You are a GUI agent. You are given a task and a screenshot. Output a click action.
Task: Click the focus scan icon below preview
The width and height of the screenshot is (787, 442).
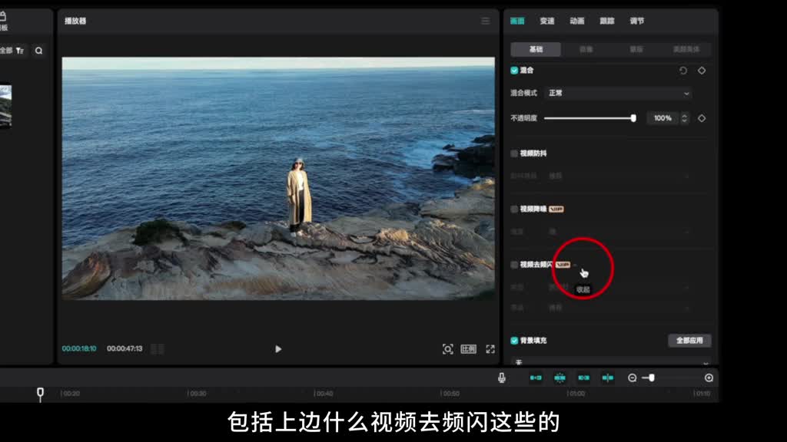(447, 349)
